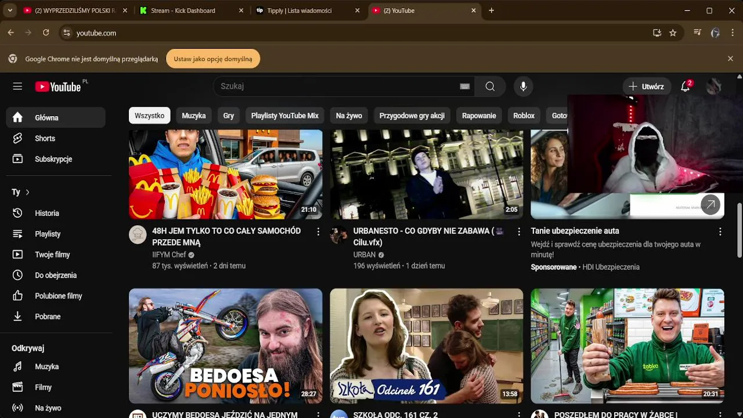Click the IIFYM Chef channel avatar
The height and width of the screenshot is (418, 743).
[138, 235]
